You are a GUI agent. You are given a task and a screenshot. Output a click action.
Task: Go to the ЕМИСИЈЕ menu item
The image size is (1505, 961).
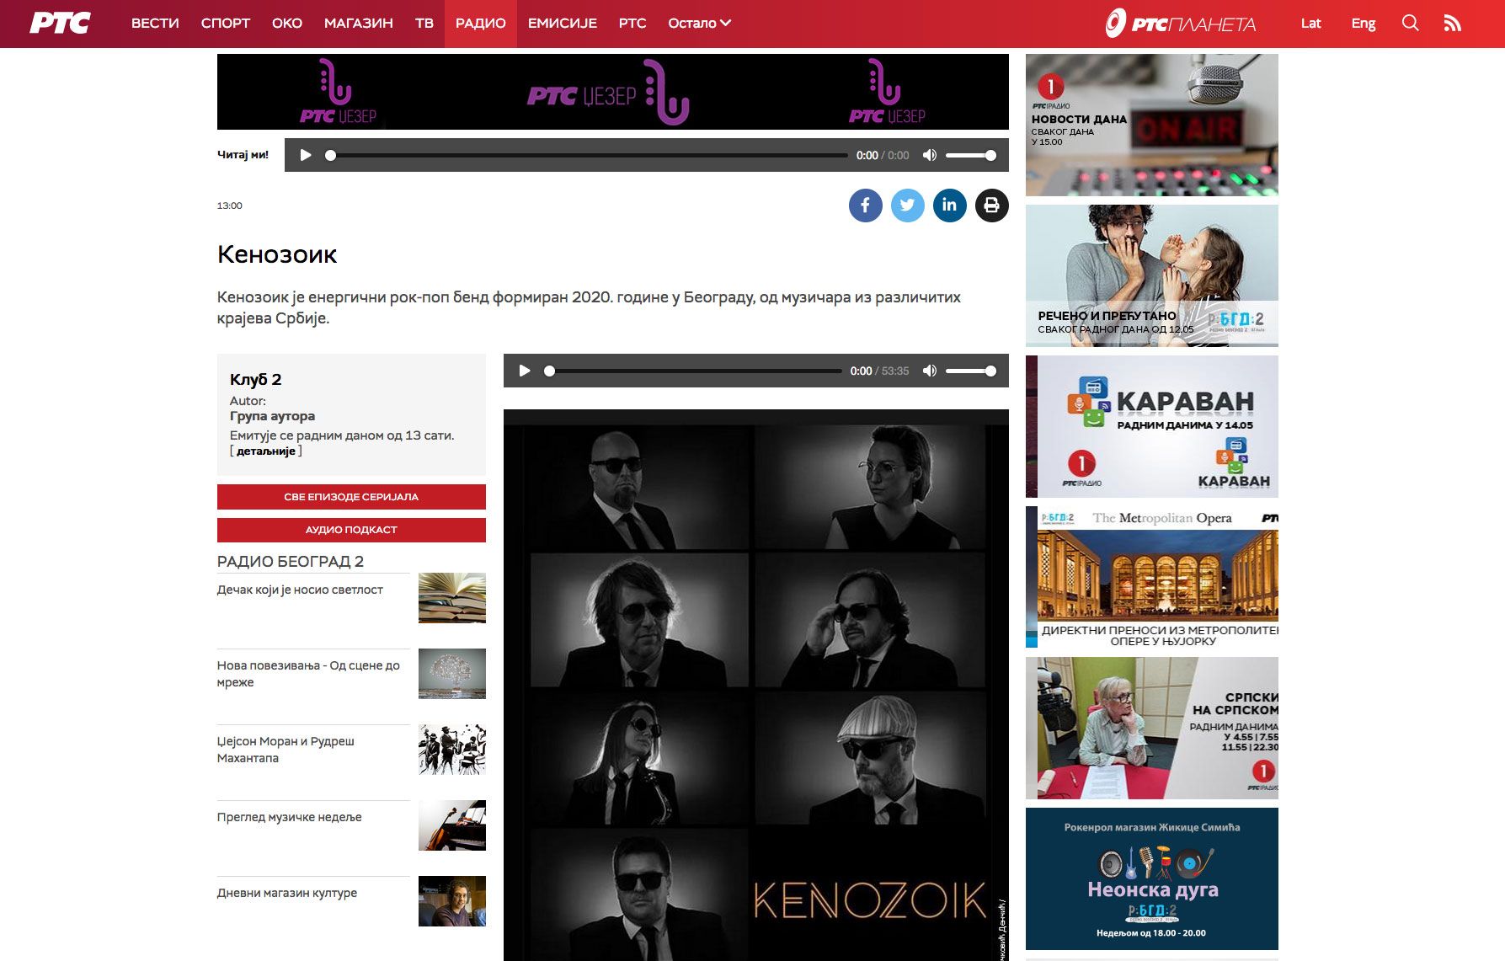click(562, 24)
